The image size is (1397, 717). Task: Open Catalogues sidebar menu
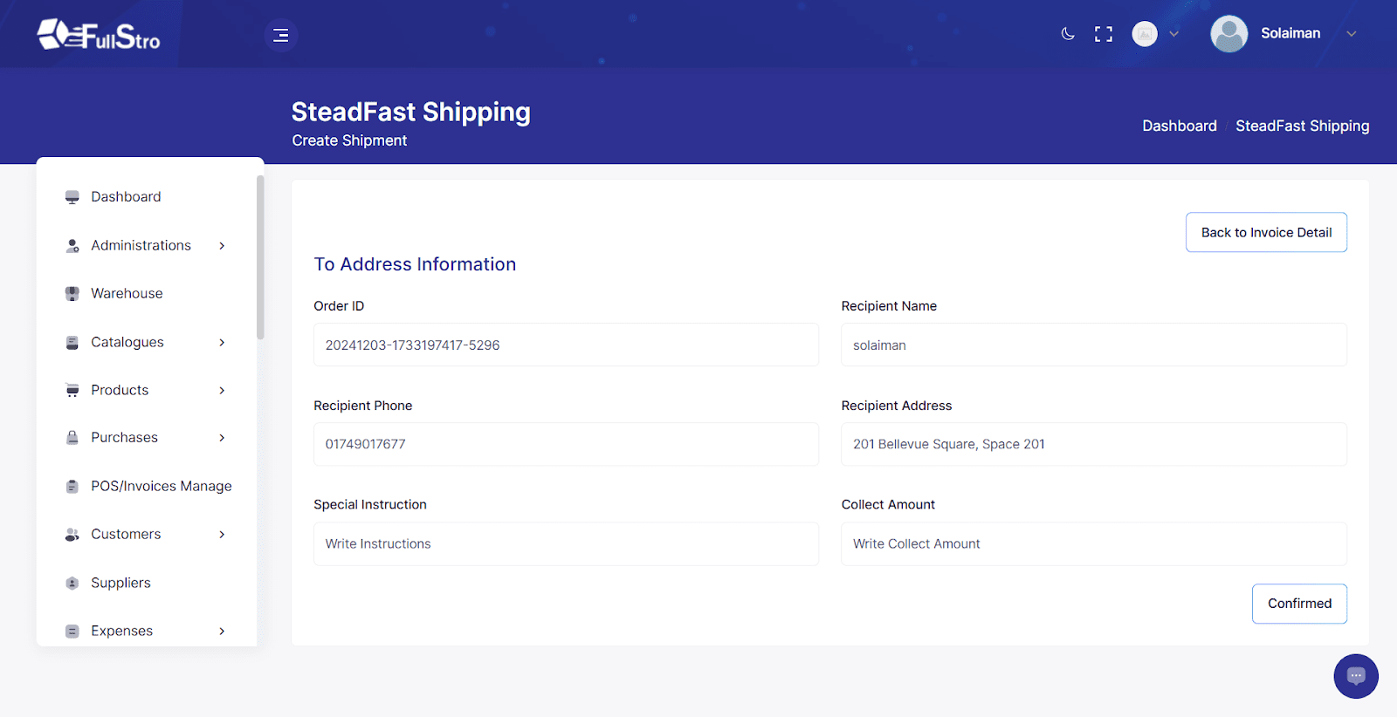[127, 342]
